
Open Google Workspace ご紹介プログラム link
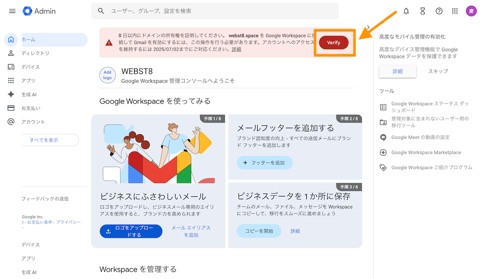pyautogui.click(x=432, y=168)
